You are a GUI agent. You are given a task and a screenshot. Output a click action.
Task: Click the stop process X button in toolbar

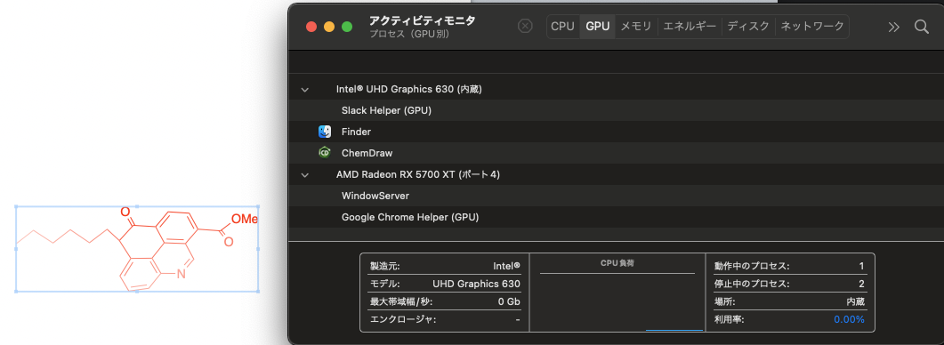point(526,26)
